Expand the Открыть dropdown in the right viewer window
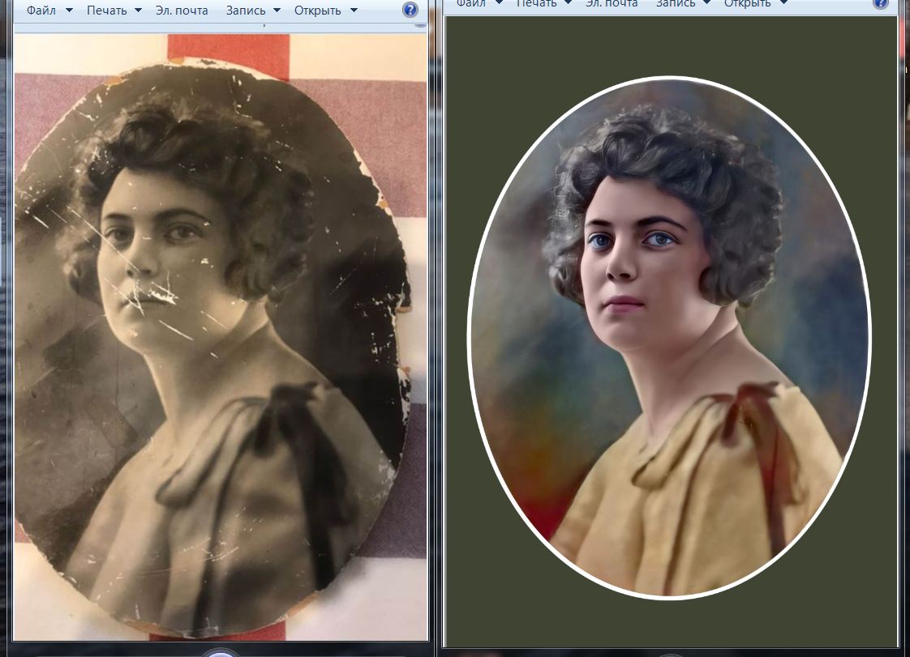Viewport: 910px width, 657px height. pos(755,3)
